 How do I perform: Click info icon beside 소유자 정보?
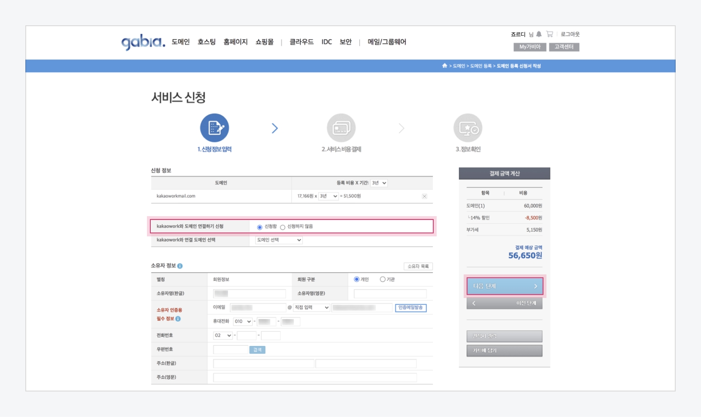(x=180, y=266)
